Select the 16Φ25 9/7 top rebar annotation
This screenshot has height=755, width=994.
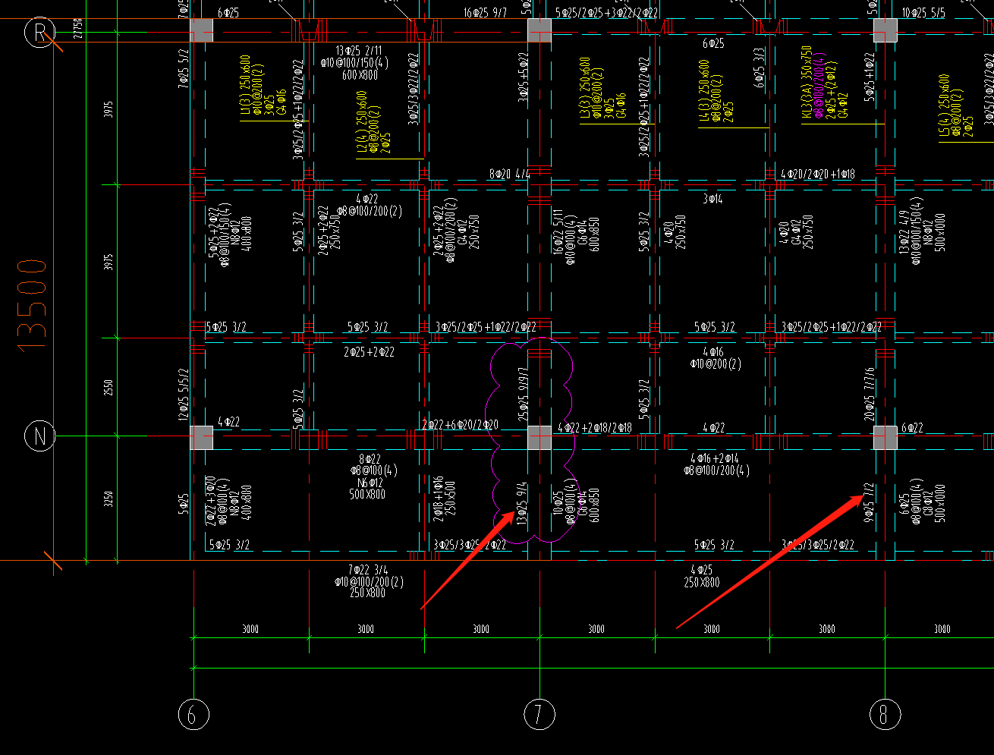486,13
